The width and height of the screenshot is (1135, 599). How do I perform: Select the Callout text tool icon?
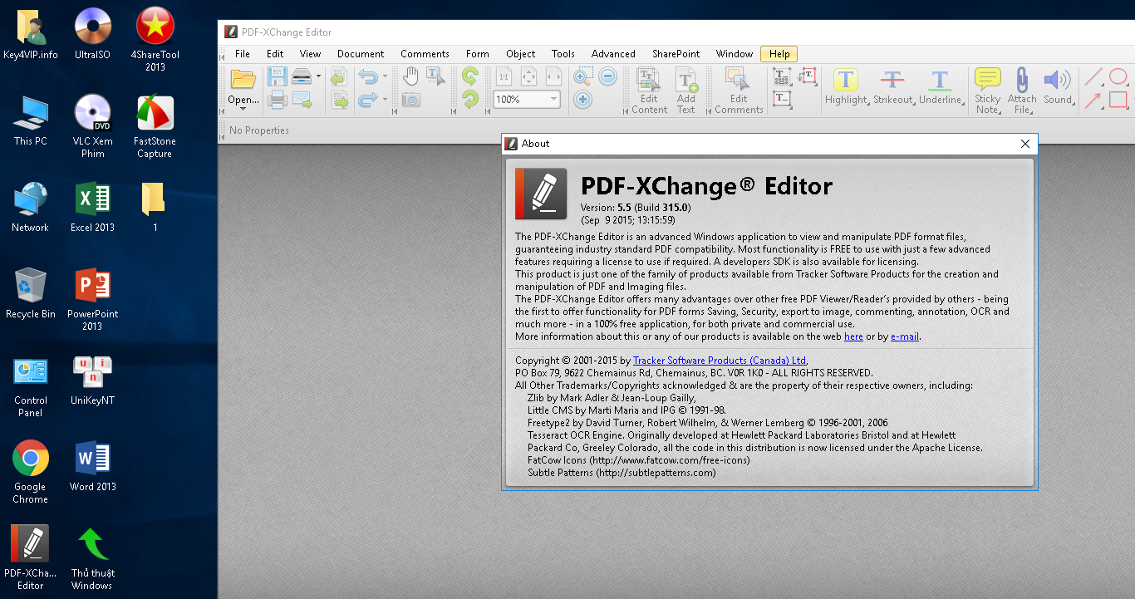pyautogui.click(x=808, y=77)
